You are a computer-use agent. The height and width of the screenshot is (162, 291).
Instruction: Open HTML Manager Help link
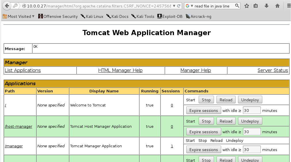[120, 70]
